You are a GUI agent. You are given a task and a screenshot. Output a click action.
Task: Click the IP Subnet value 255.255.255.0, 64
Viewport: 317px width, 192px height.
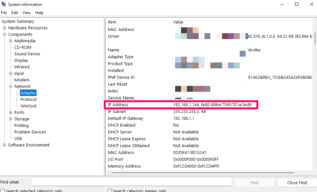tap(189, 112)
